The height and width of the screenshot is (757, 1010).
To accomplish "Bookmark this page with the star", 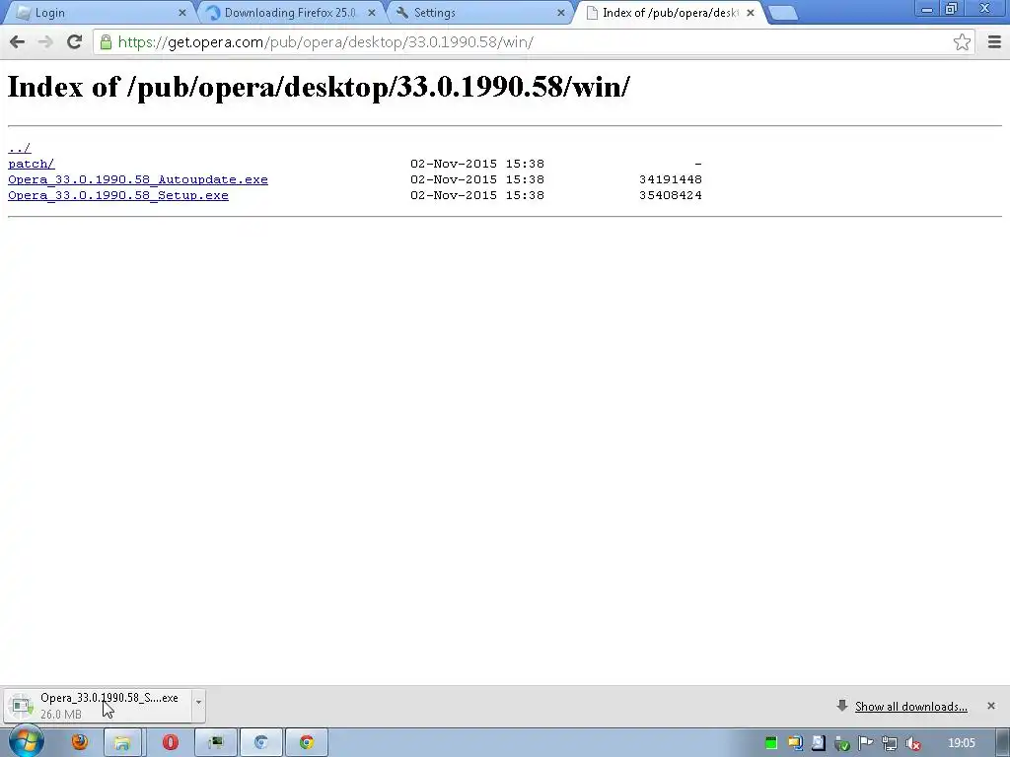I will (x=962, y=42).
